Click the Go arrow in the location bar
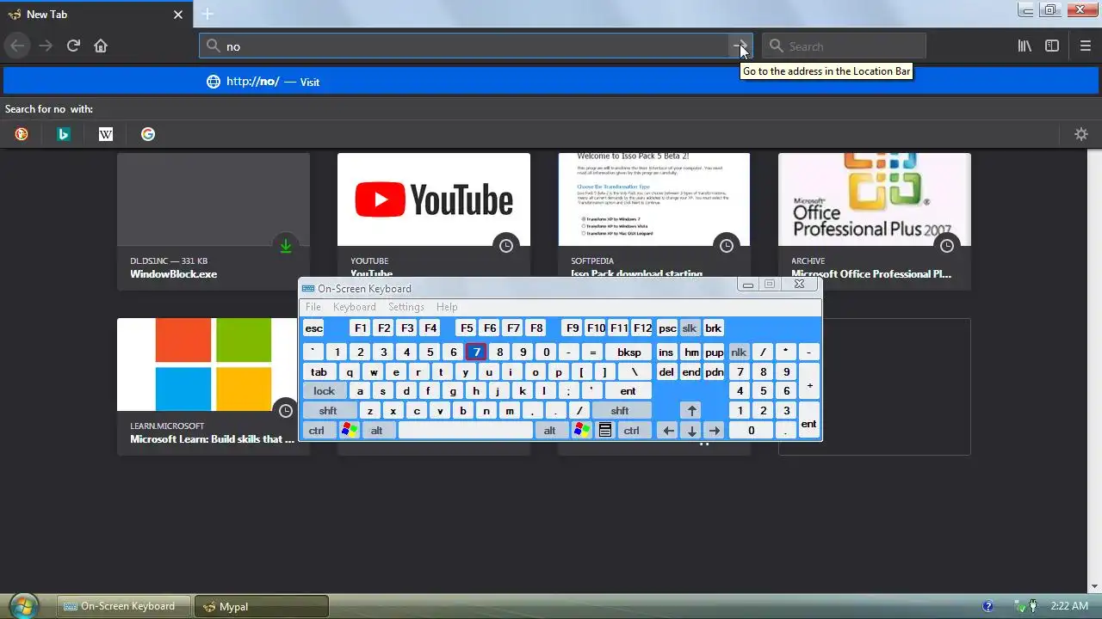The image size is (1102, 619). (740, 46)
